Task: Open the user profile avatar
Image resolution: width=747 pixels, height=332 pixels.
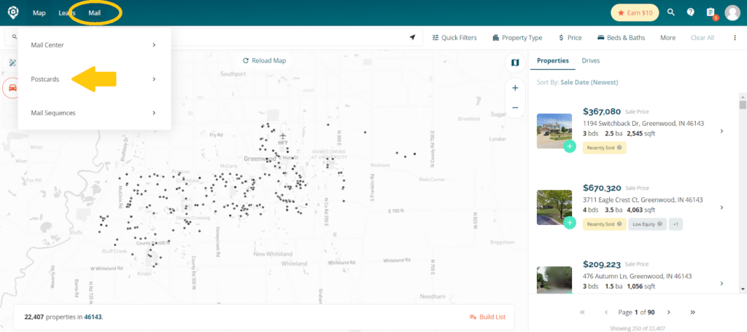Action: (x=732, y=12)
